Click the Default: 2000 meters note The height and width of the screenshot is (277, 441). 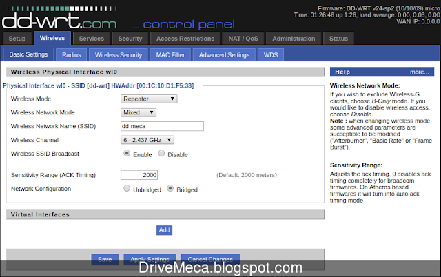[247, 175]
